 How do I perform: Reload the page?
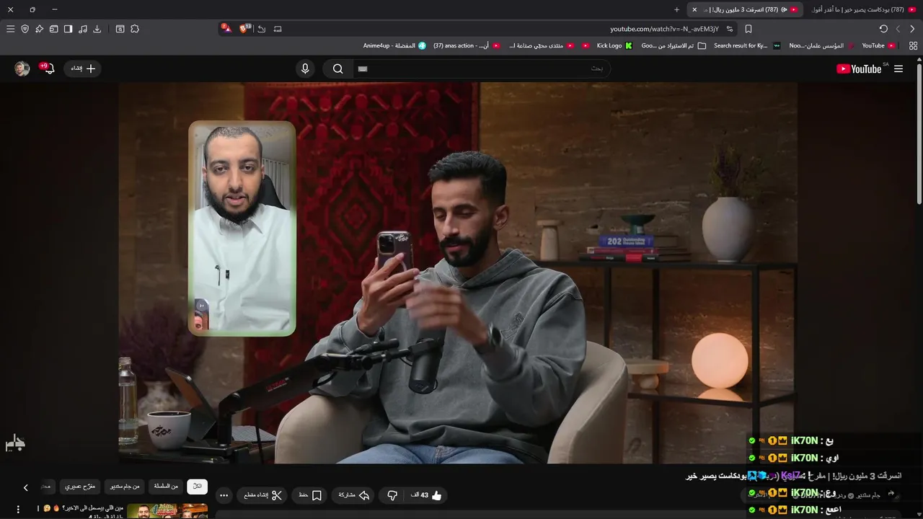883,29
